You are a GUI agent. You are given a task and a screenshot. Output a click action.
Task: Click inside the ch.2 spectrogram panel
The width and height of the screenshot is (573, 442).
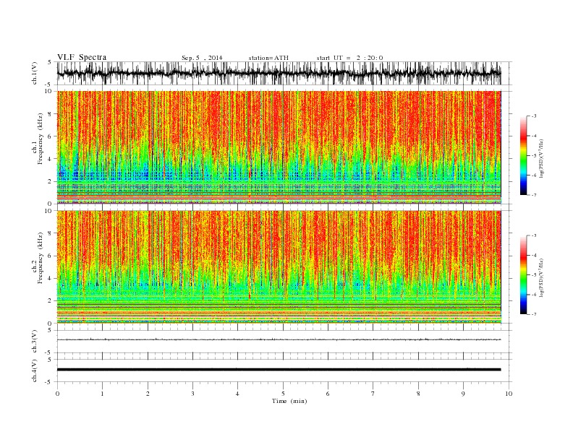(279, 267)
